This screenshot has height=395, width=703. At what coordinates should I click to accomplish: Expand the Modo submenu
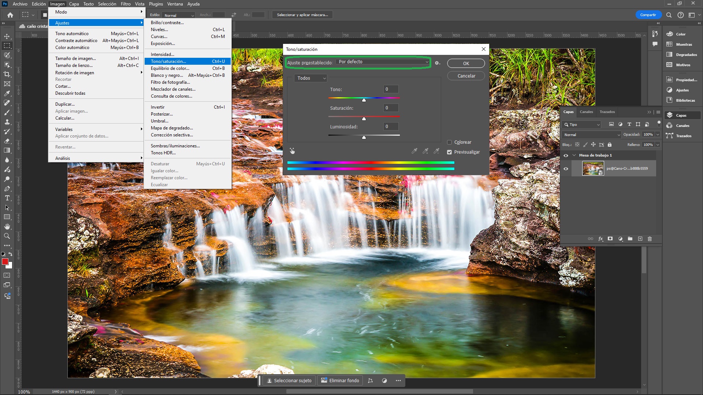click(x=96, y=12)
